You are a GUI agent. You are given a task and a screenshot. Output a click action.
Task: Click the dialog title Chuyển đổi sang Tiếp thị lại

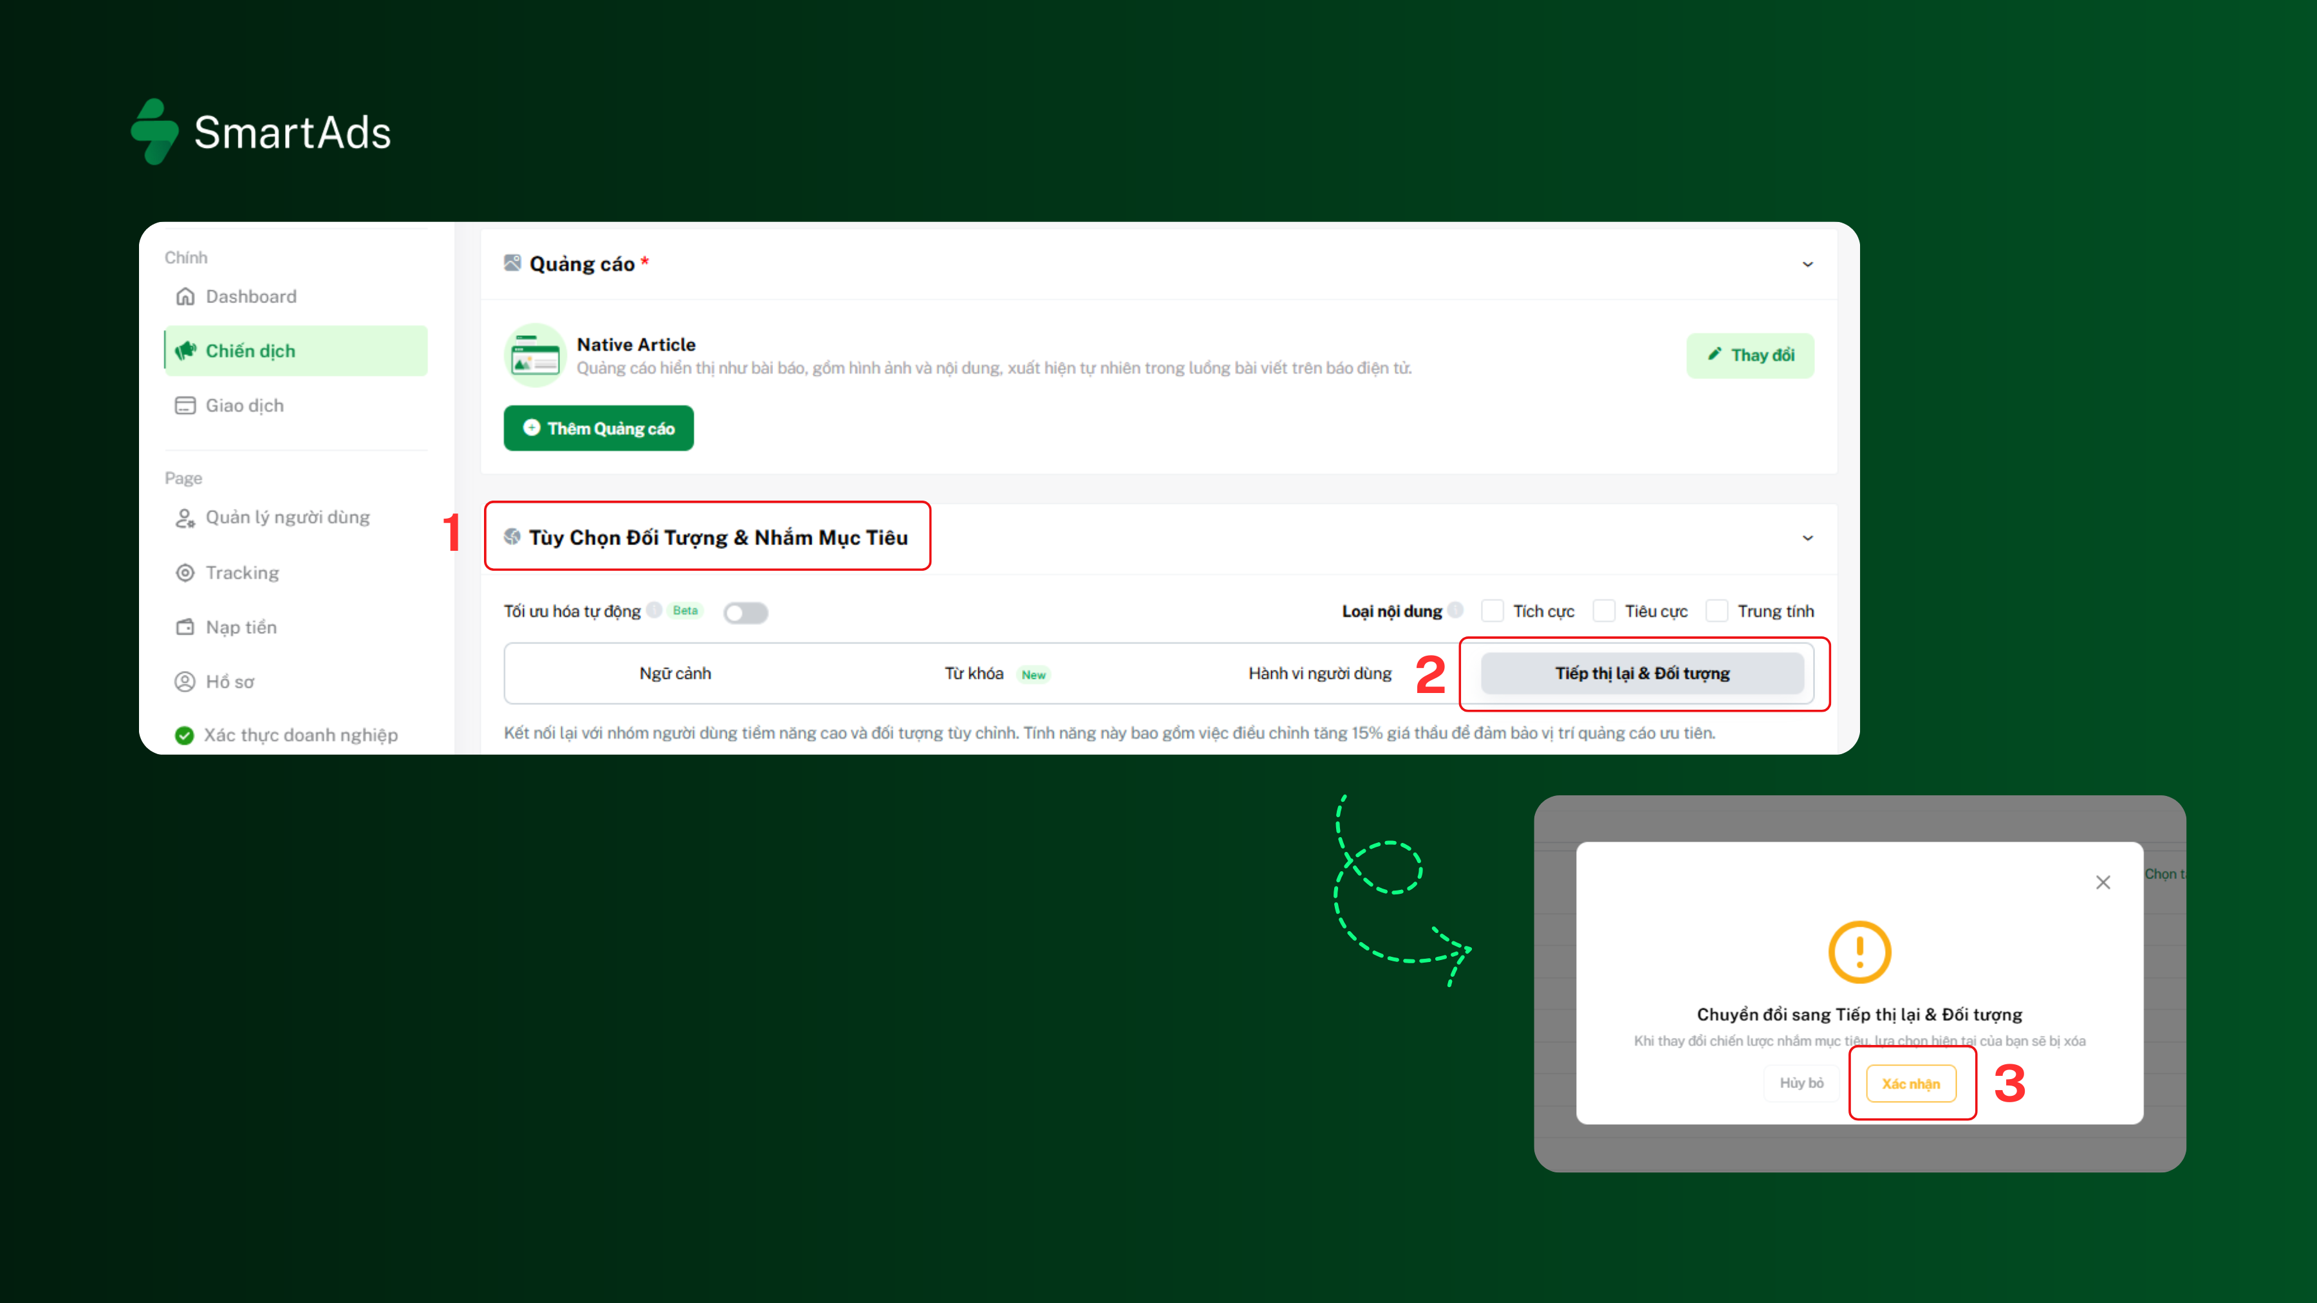click(1859, 1014)
